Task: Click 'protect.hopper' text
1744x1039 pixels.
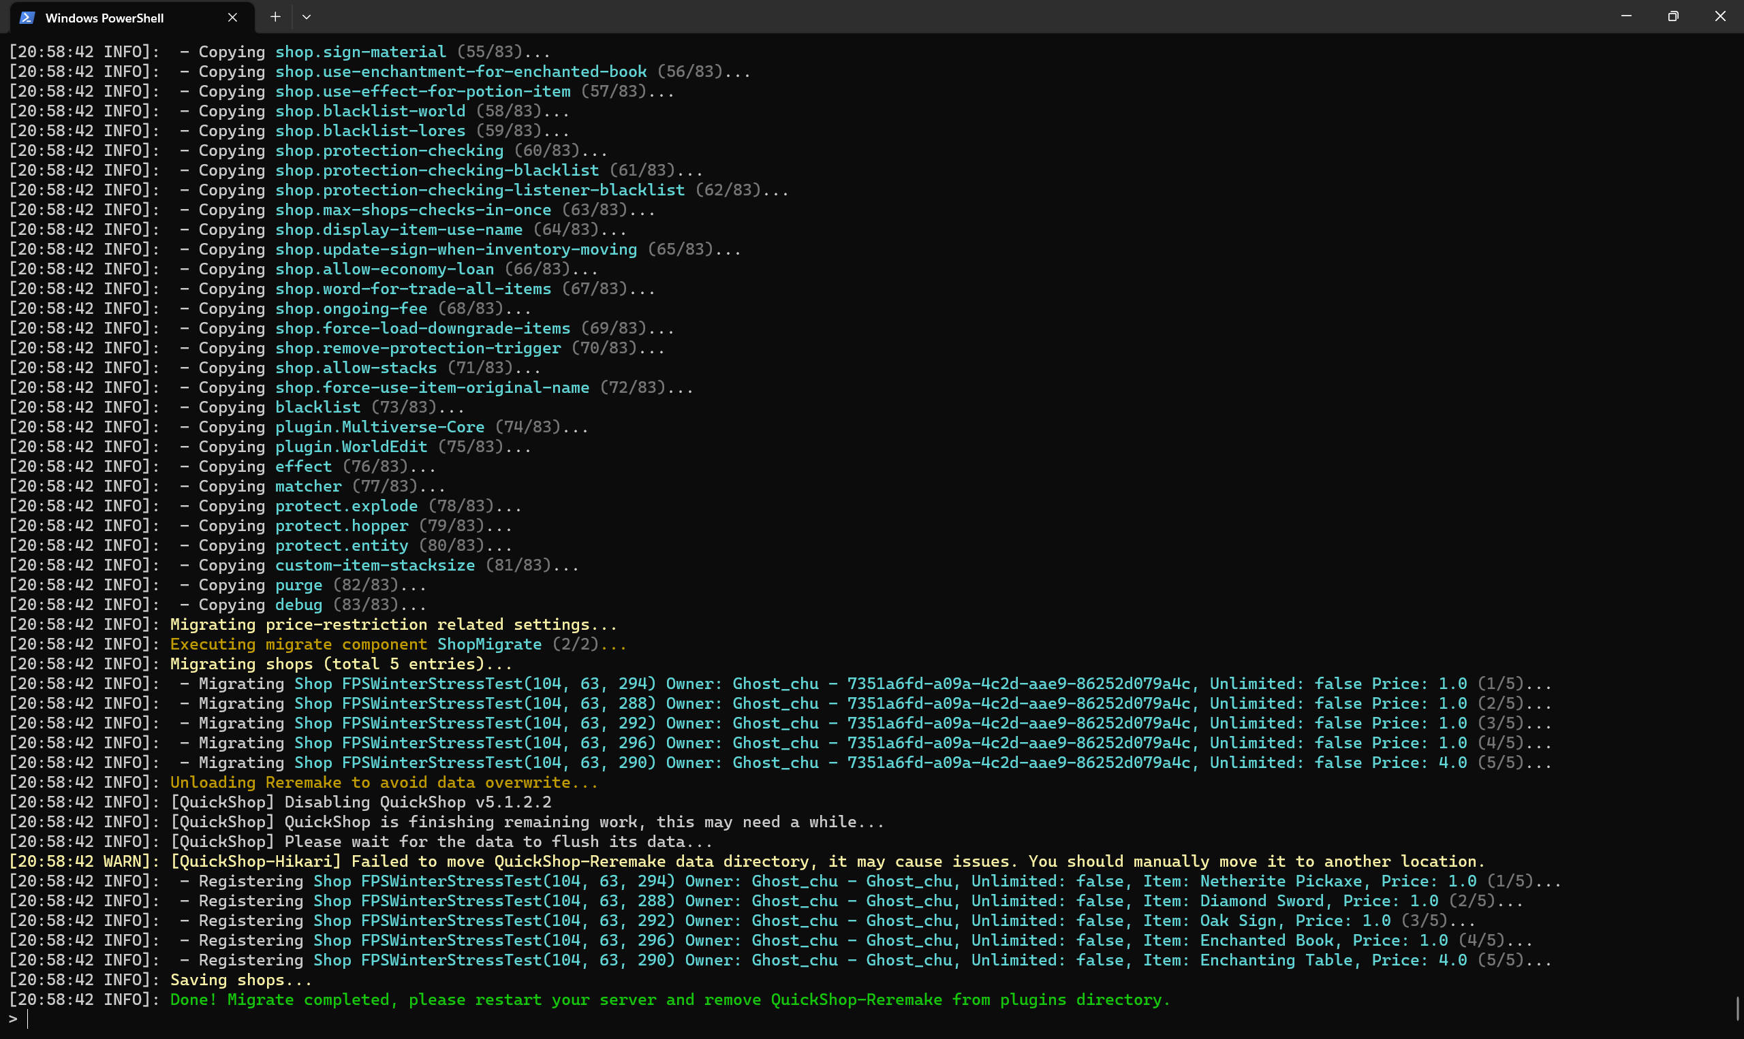Action: (342, 526)
